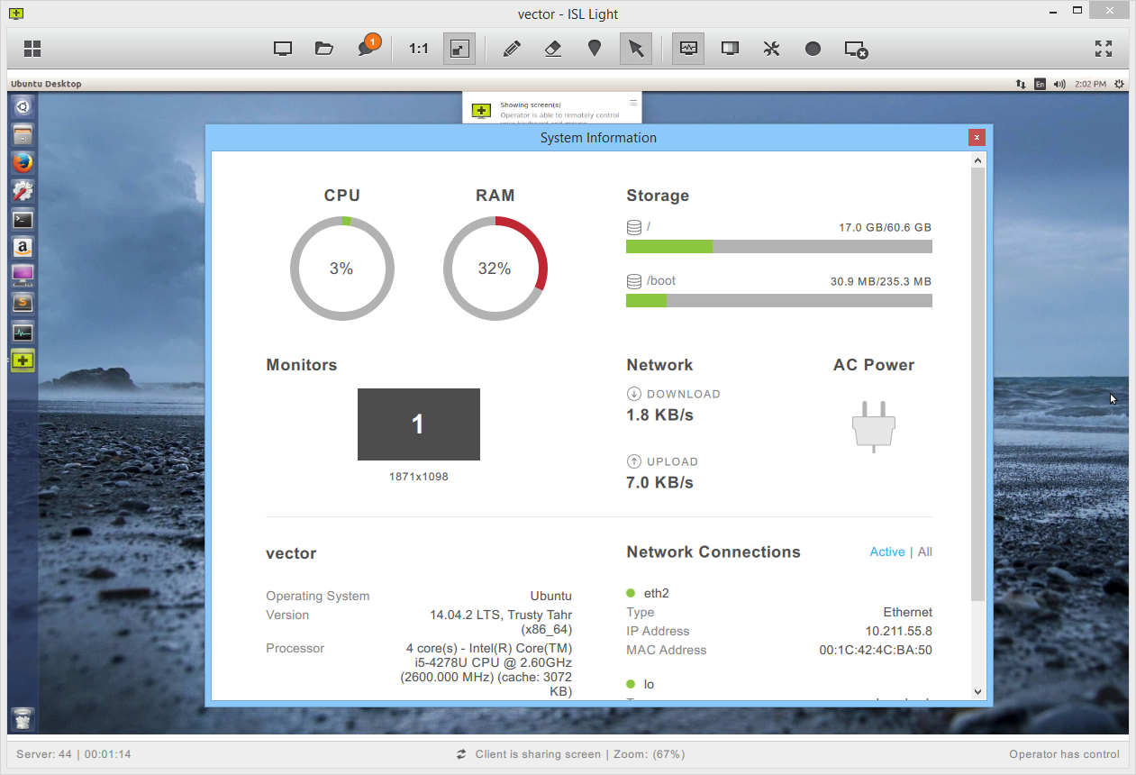1136x775 pixels.
Task: Select the eraser tool
Action: (553, 49)
